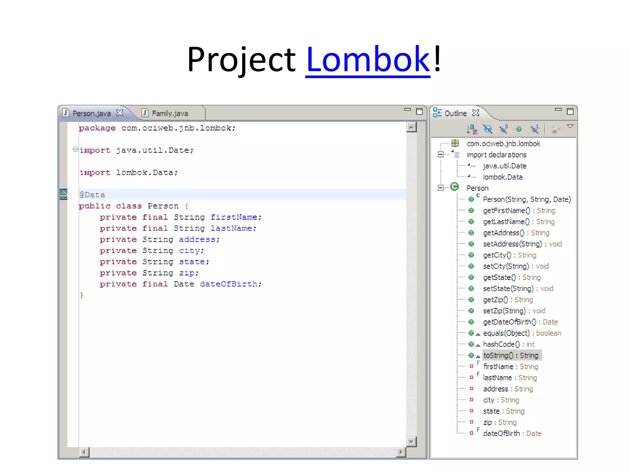The image size is (629, 472).
Task: Select setCity(String) in Outline
Action: (516, 266)
